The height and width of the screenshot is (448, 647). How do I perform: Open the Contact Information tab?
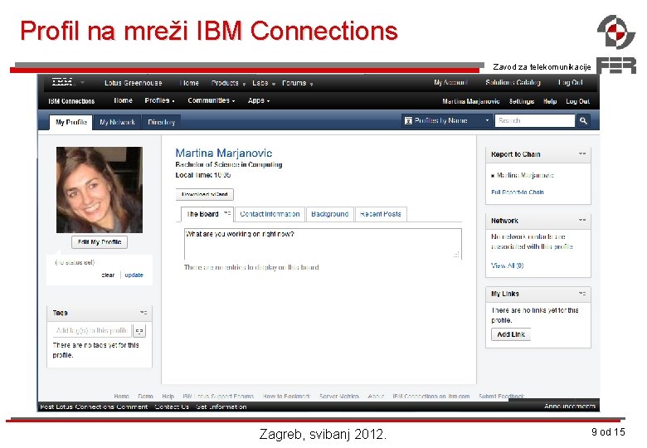(x=270, y=214)
